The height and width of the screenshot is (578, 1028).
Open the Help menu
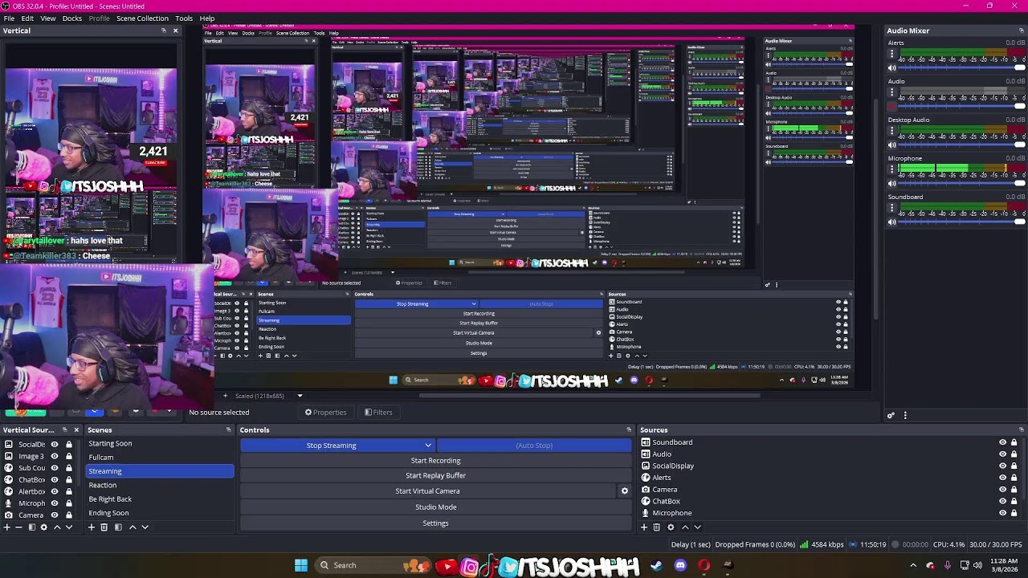pos(207,18)
